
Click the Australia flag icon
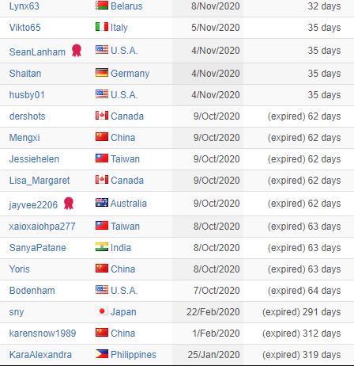coord(102,202)
